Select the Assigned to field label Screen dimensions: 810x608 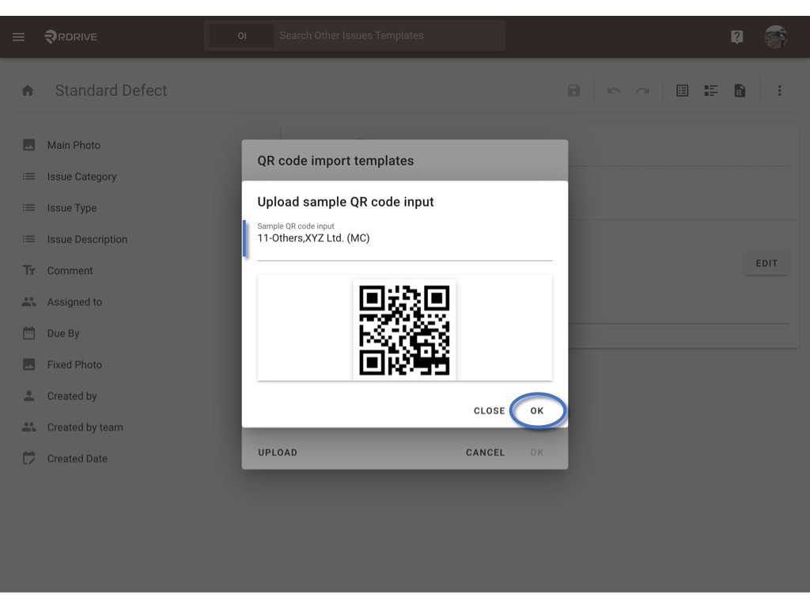click(74, 302)
